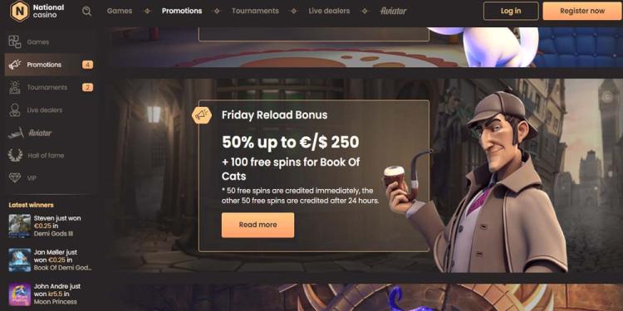This screenshot has height=311, width=623.
Task: Select Tournaments in the top navigation
Action: coord(255,11)
